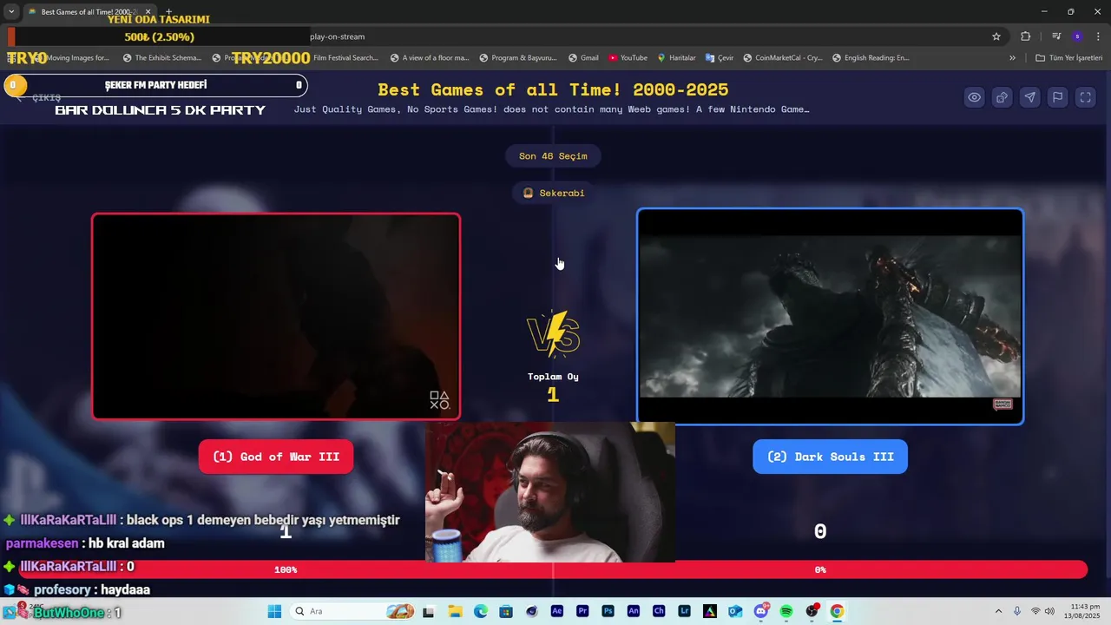Image resolution: width=1111 pixels, height=625 pixels.
Task: Open Chrome's three-dot menu
Action: pyautogui.click(x=1098, y=36)
